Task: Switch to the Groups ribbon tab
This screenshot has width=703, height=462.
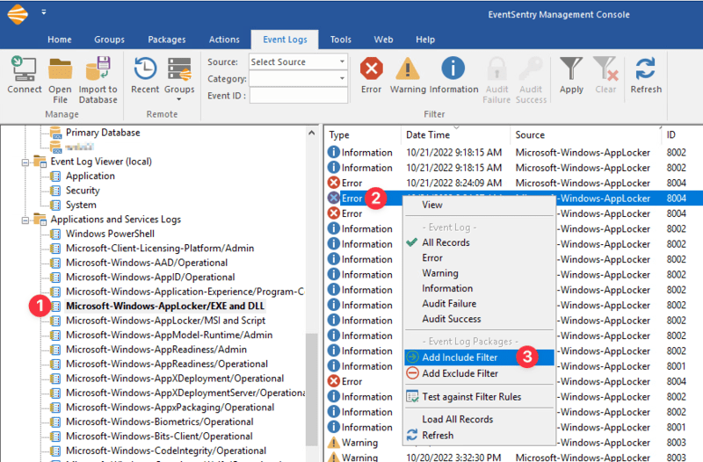Action: pos(109,40)
